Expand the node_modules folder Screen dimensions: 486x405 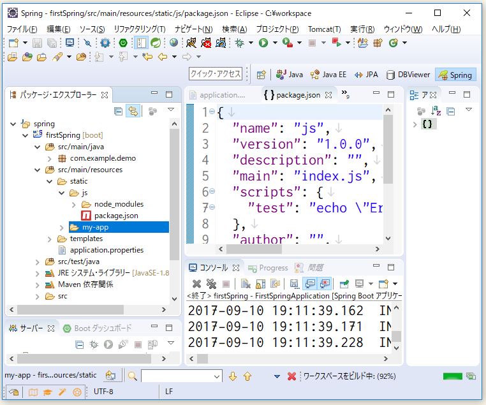[x=73, y=205]
